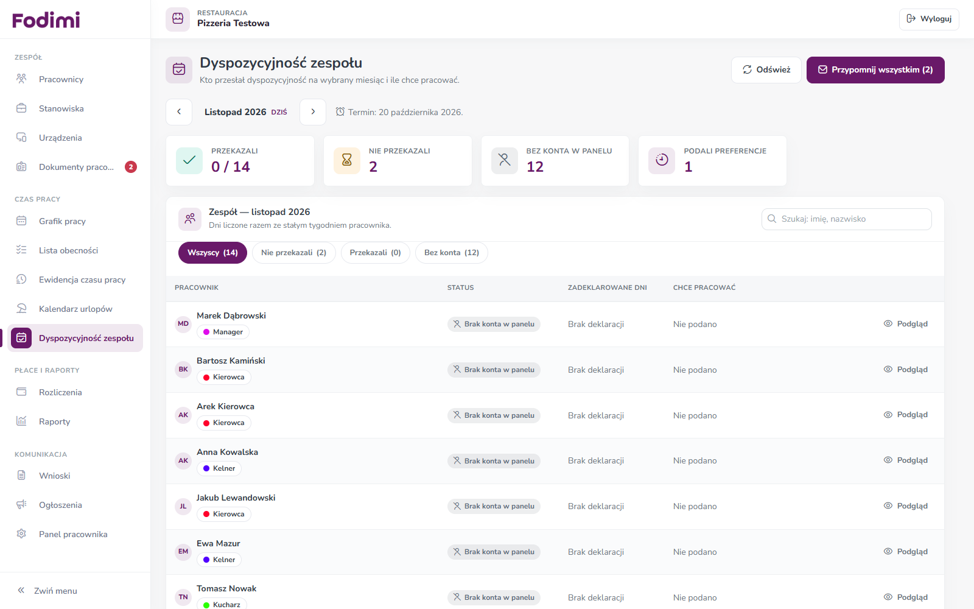Open Wnioski in Komunikacja
The width and height of the screenshot is (974, 609).
click(75, 476)
